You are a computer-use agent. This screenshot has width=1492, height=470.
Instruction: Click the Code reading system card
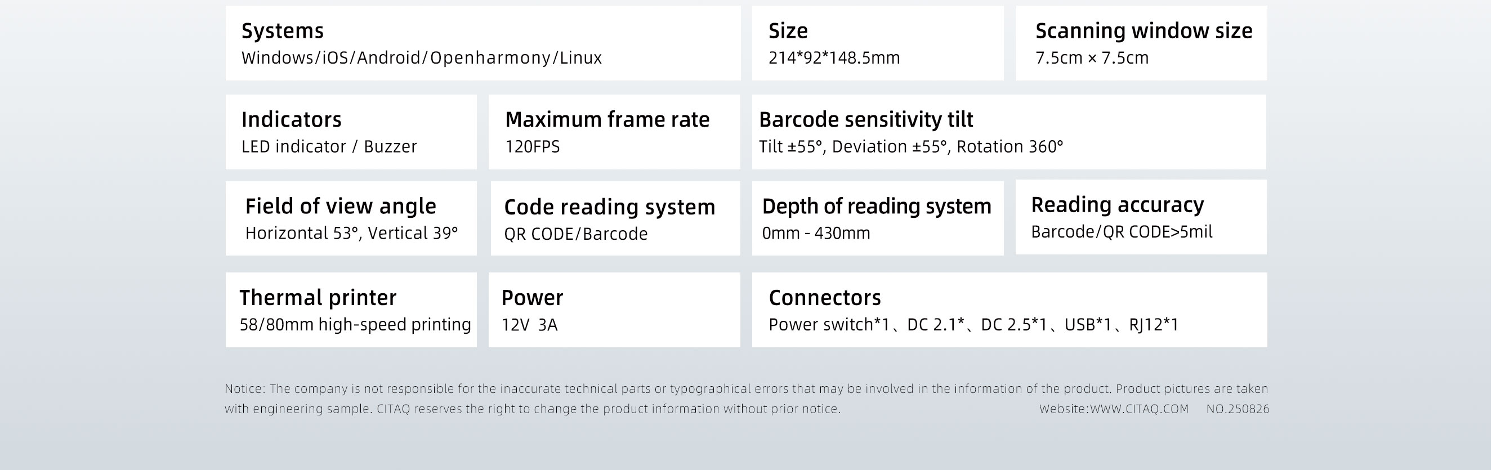click(615, 218)
